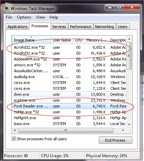The image size is (144, 161).
Task: Select the audiodg.exe process
Action: pos(69,77)
